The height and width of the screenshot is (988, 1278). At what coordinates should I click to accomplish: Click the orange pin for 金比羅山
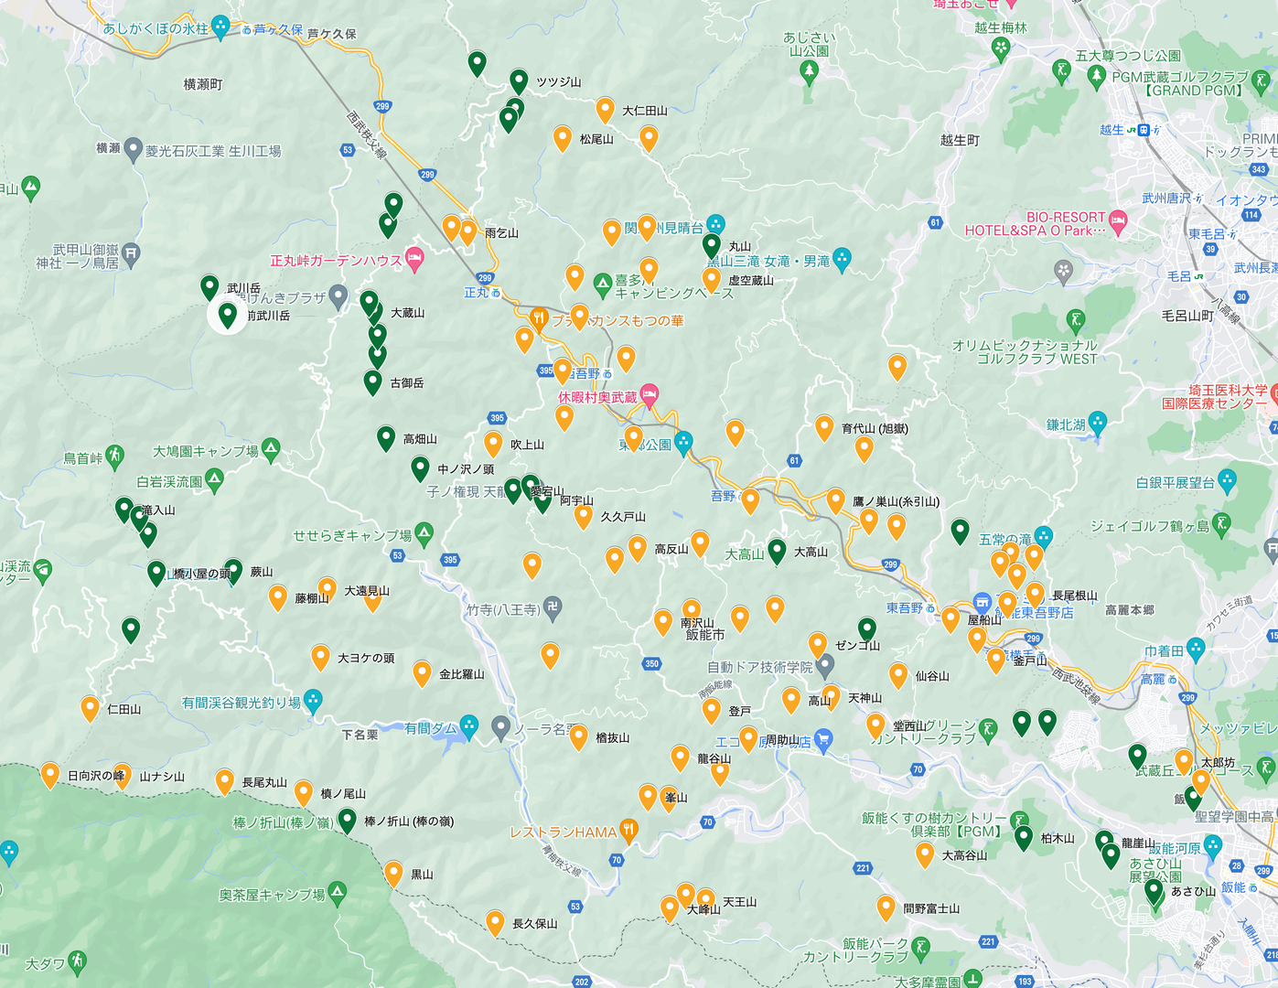[x=422, y=673]
